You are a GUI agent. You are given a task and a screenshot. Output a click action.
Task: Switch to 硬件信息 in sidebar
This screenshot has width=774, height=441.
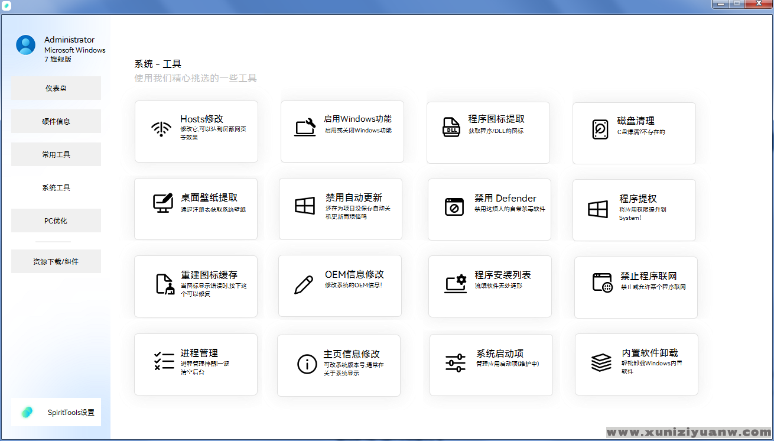[x=56, y=121]
